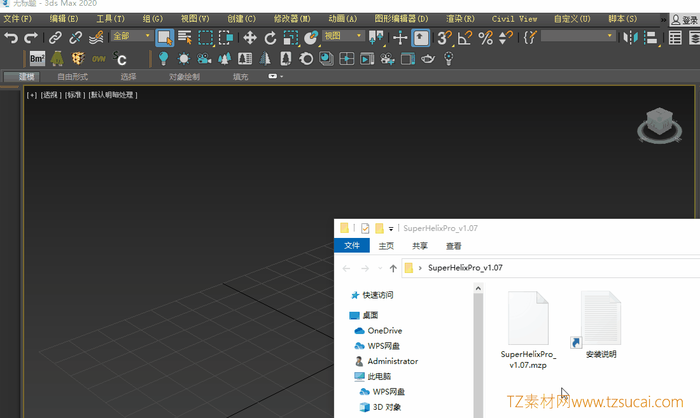Click the Mirror tool icon
700x418 pixels.
coord(631,38)
